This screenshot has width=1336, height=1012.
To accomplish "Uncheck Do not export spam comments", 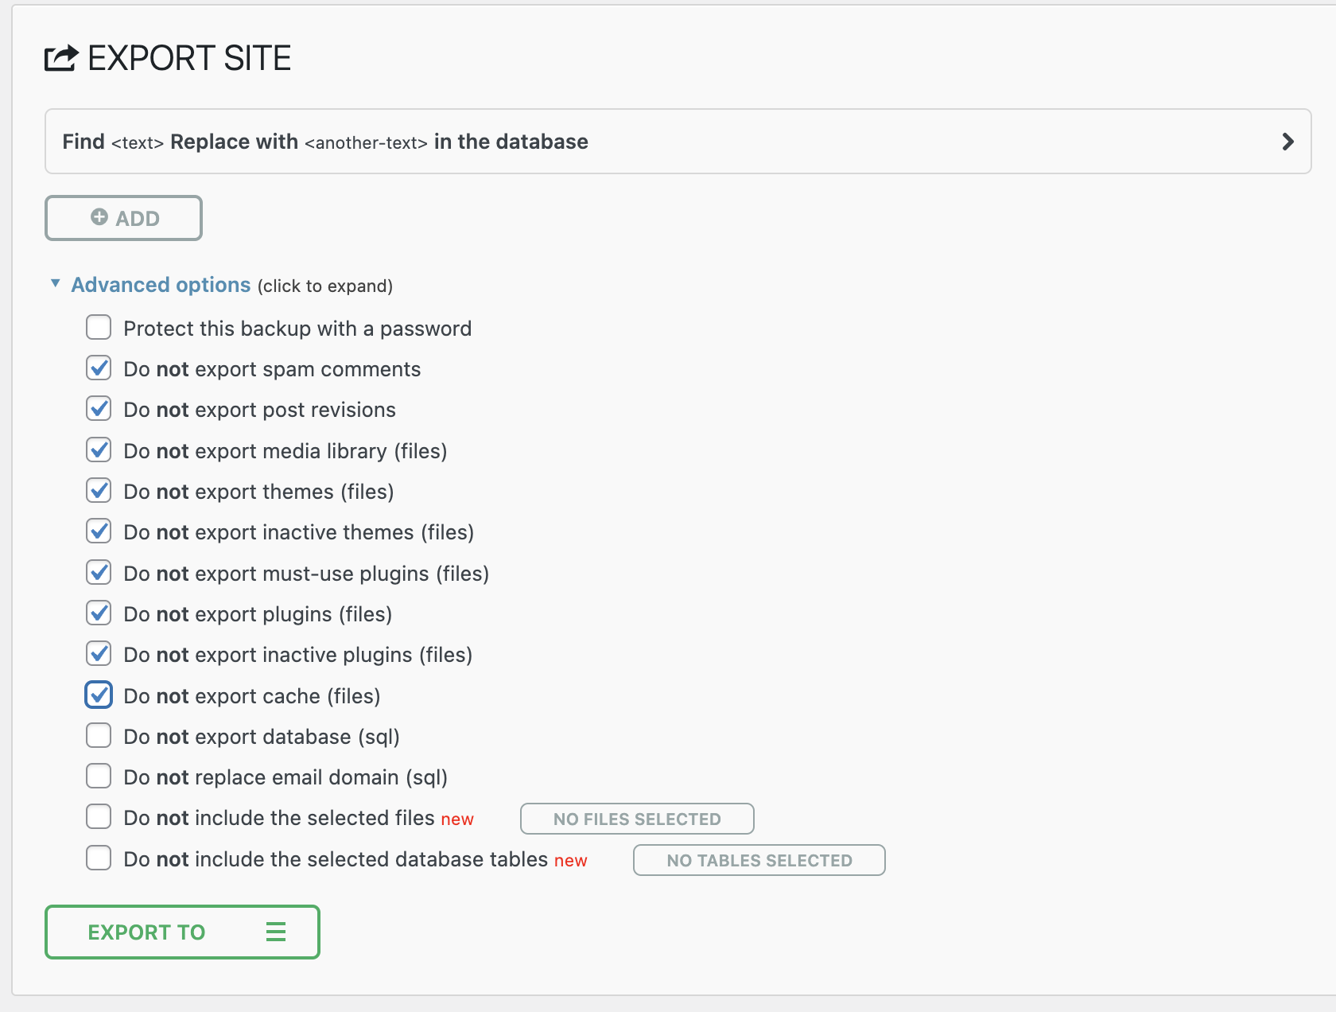I will (x=99, y=368).
